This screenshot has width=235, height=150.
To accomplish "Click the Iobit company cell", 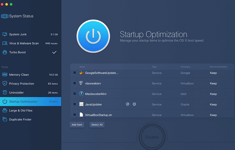I will 183,94.
